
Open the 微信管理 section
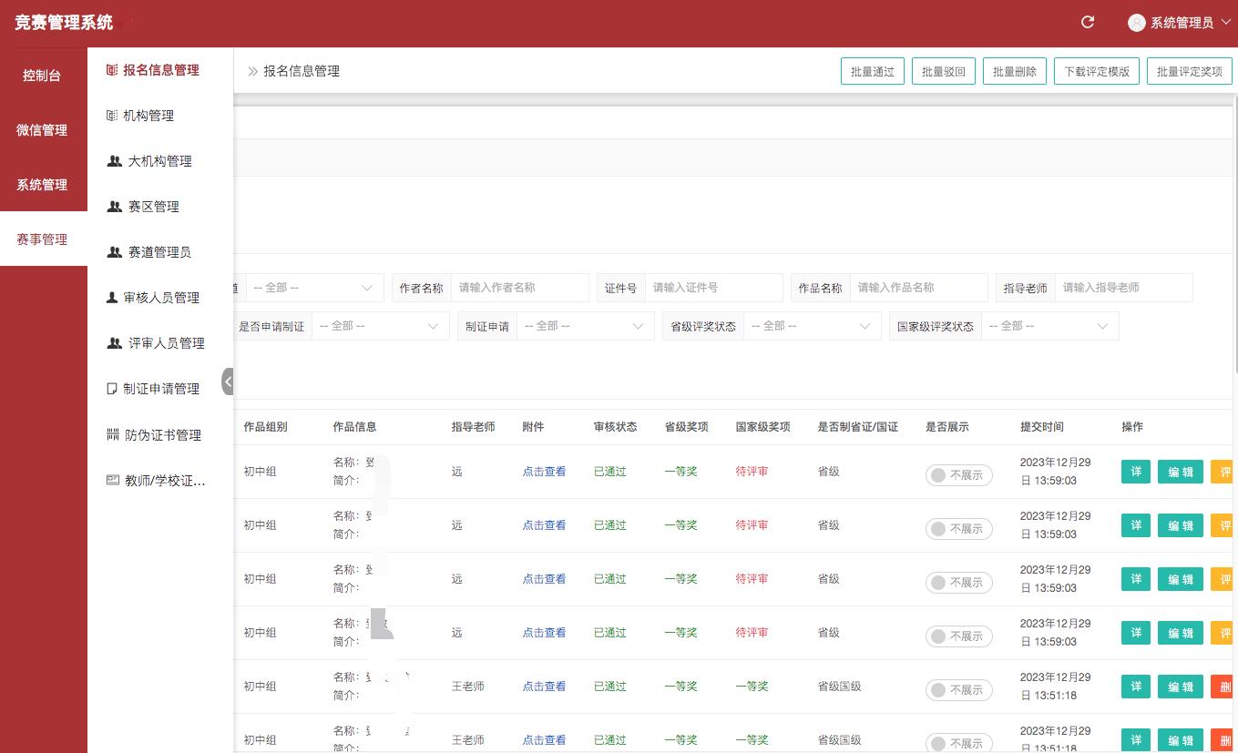pyautogui.click(x=43, y=130)
